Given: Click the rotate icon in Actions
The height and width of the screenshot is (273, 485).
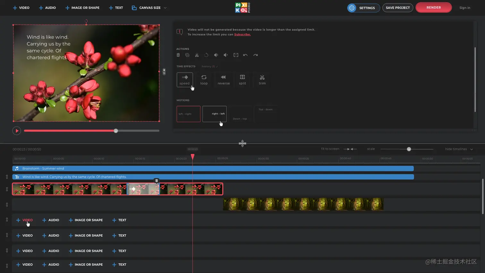Looking at the screenshot, I should 206,55.
